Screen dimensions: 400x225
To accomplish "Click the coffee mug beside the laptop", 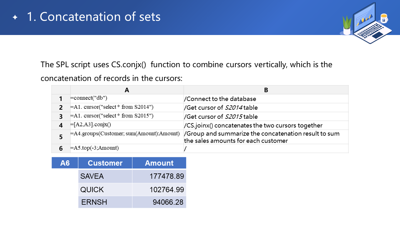I will pos(384,18).
